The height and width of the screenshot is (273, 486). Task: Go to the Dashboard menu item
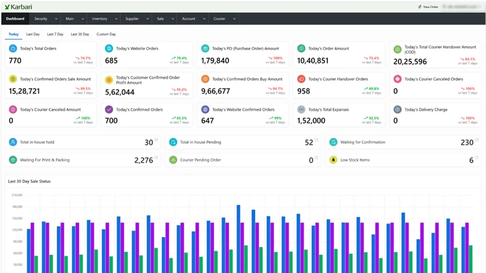15,19
